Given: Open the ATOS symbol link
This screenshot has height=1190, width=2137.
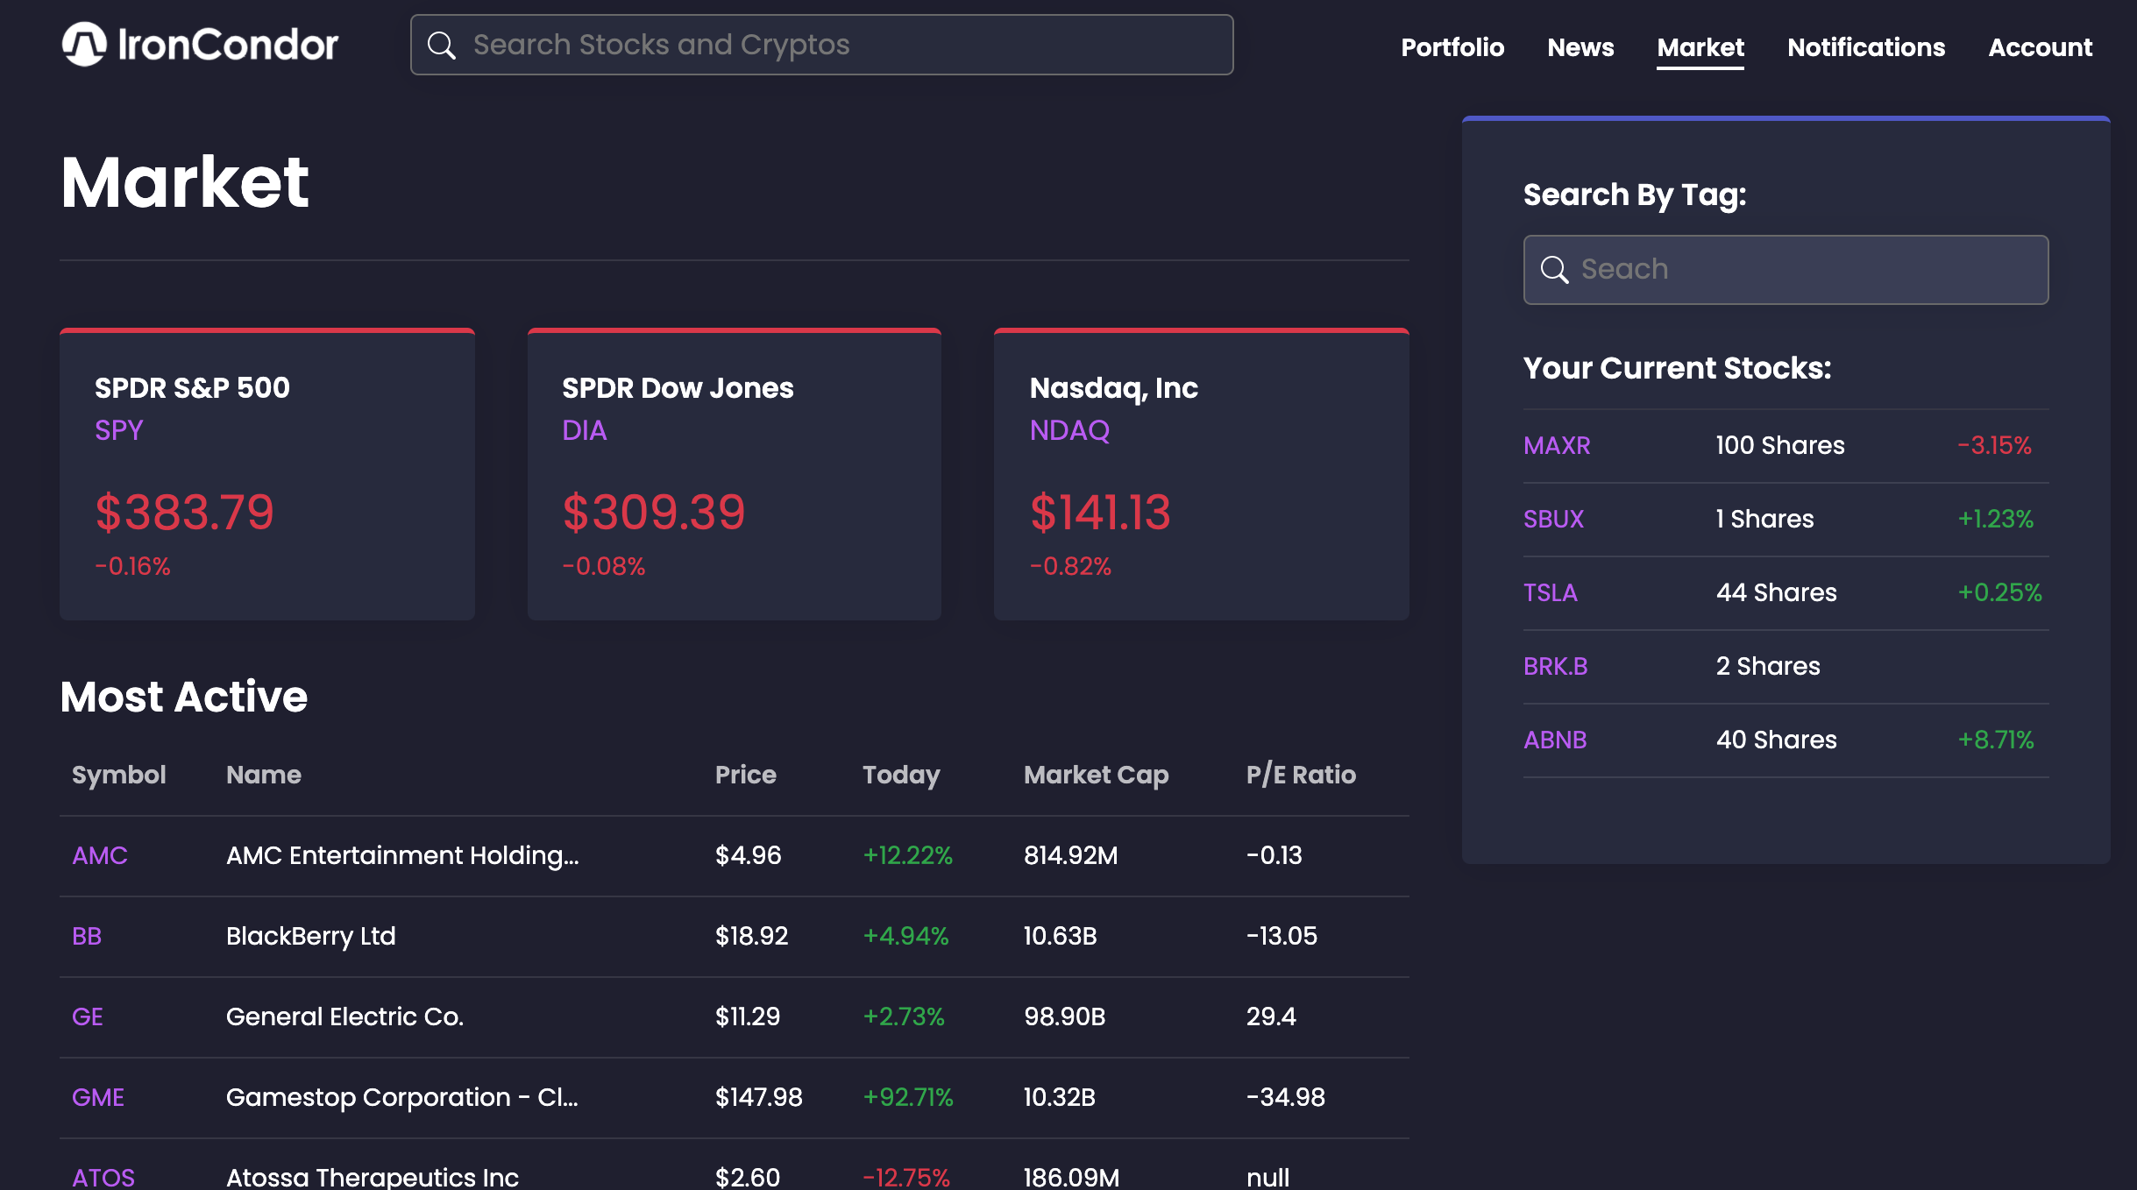Looking at the screenshot, I should point(103,1177).
